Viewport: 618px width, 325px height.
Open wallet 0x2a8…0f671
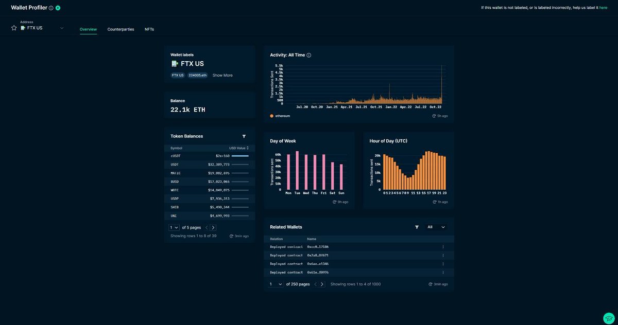pos(318,255)
